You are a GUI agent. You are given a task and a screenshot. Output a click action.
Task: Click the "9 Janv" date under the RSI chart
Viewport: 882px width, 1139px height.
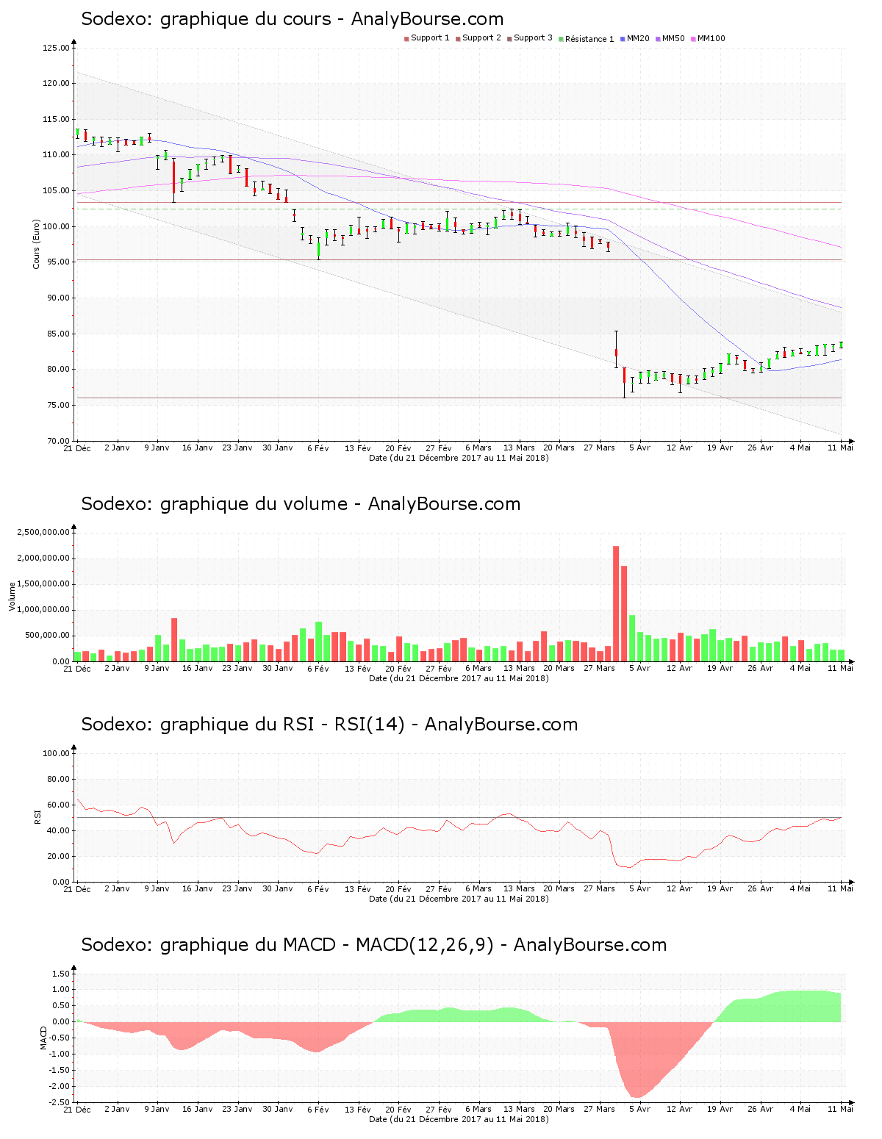point(157,888)
